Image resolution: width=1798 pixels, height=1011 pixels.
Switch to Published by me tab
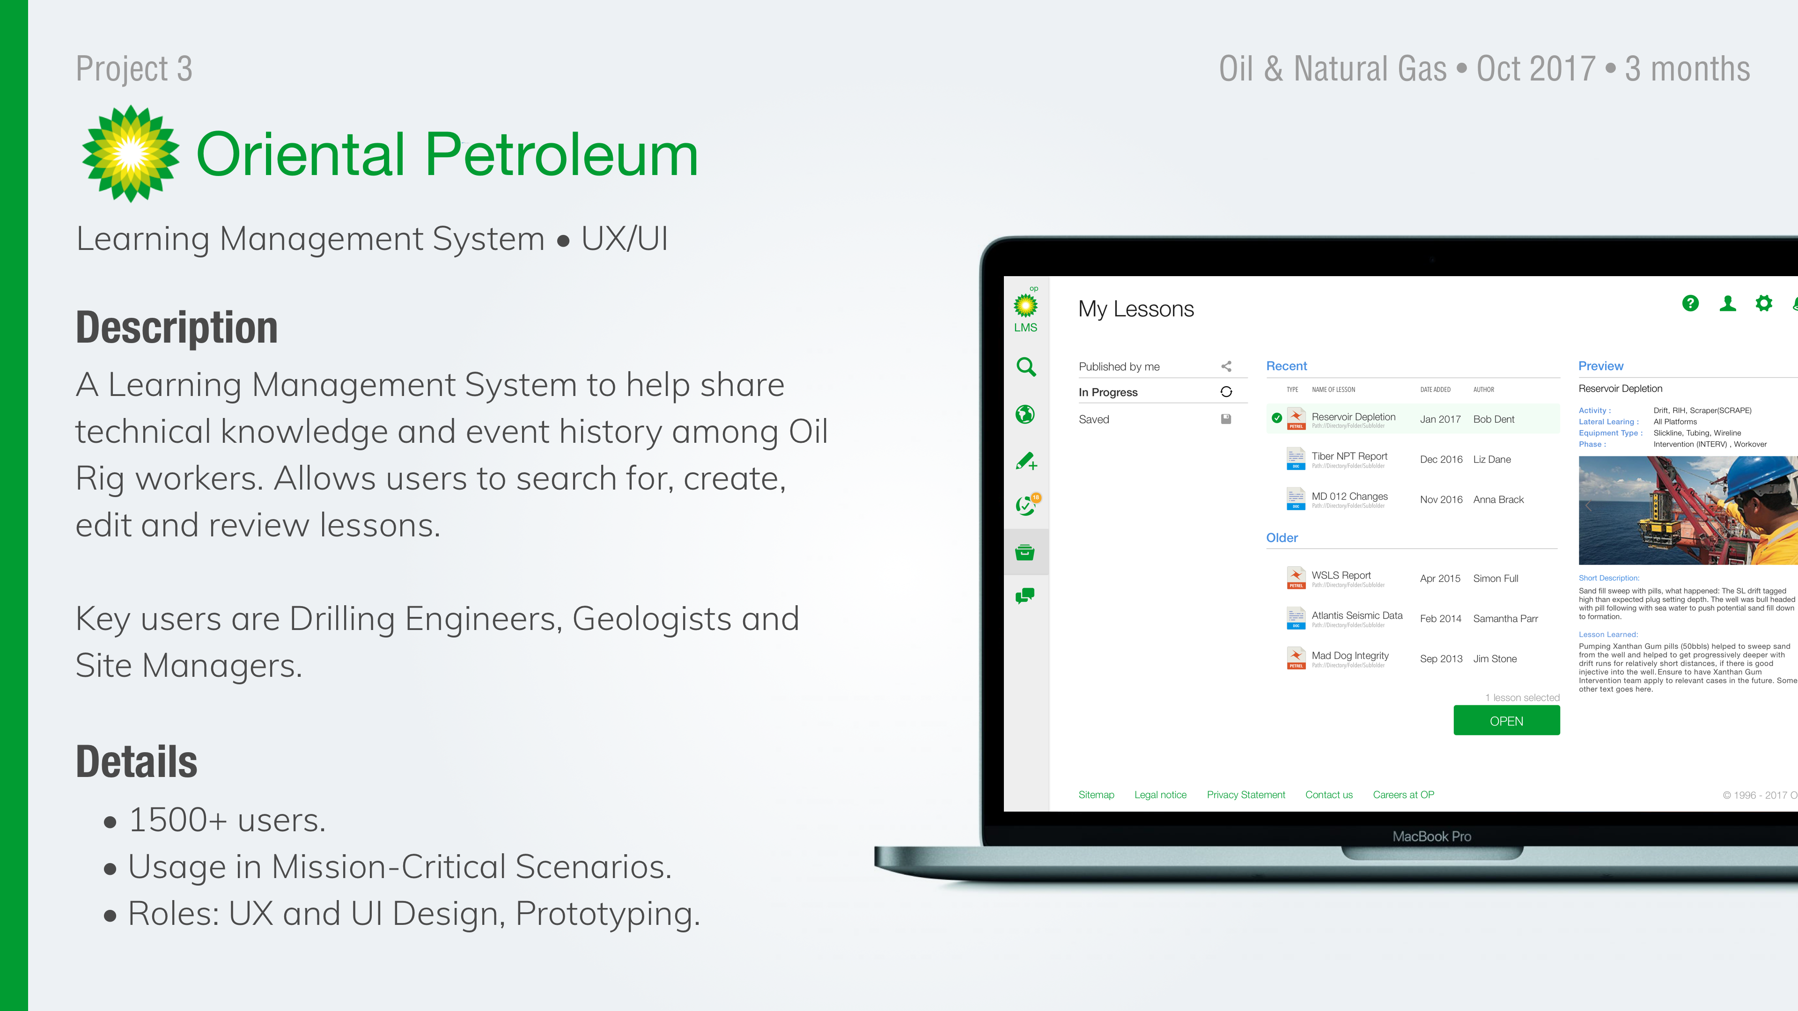1119,367
